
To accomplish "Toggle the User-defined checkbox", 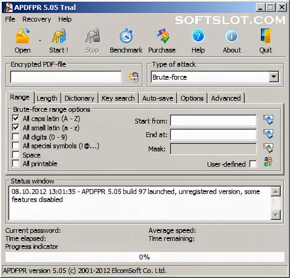I will 253,164.
